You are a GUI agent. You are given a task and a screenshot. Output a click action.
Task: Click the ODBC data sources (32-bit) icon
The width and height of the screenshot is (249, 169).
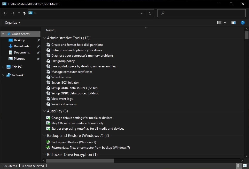pyautogui.click(x=48, y=88)
